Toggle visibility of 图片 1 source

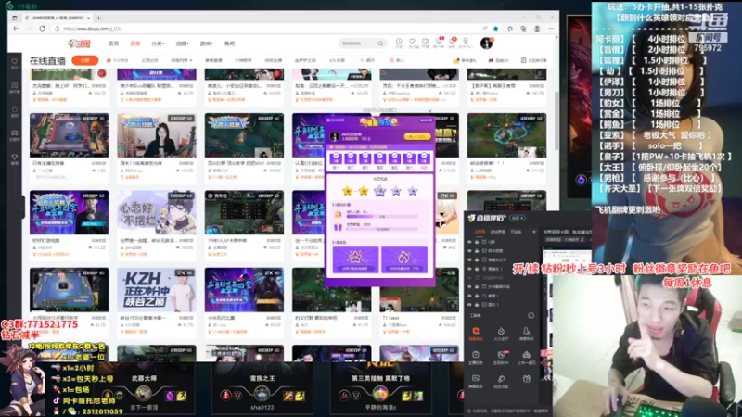tap(469, 305)
